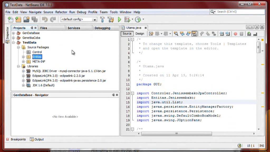
Task: Open the Refactor menu
Action: tap(61, 12)
